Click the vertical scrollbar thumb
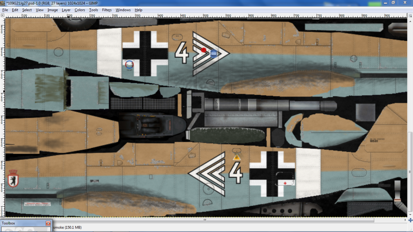This screenshot has width=413, height=232. (x=410, y=172)
